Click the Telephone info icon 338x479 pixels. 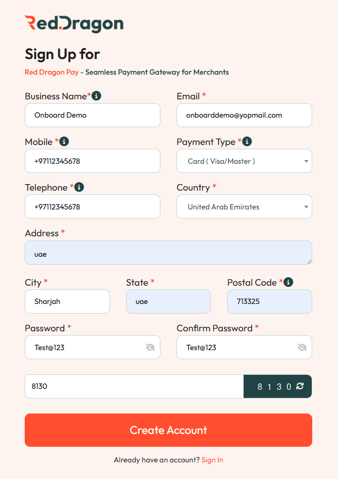[x=79, y=187]
